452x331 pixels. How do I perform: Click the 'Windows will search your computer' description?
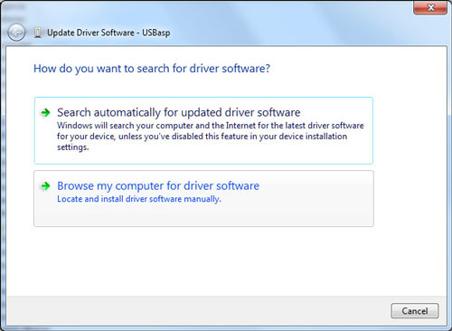211,137
